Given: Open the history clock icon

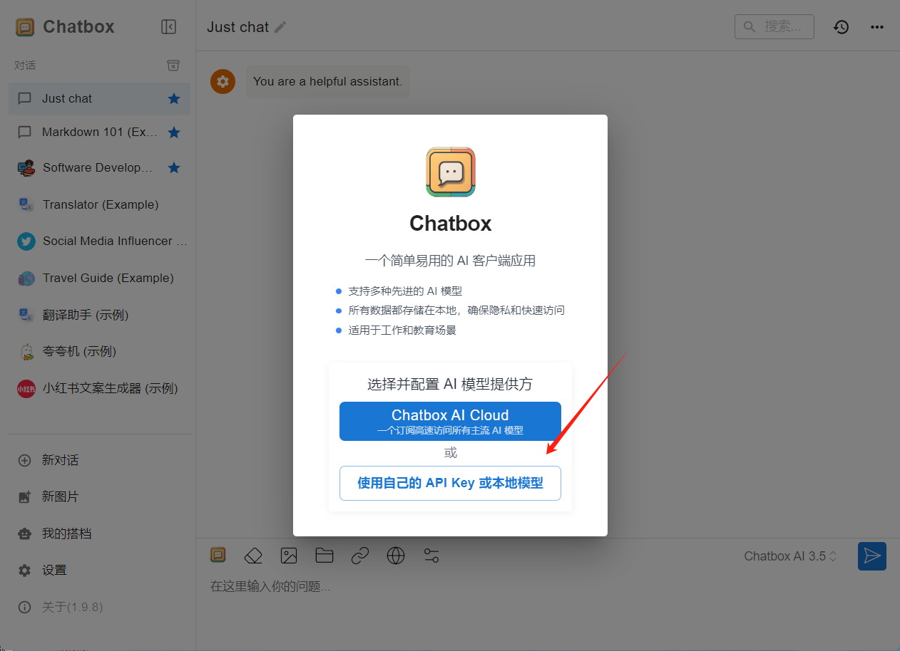Looking at the screenshot, I should [x=842, y=27].
